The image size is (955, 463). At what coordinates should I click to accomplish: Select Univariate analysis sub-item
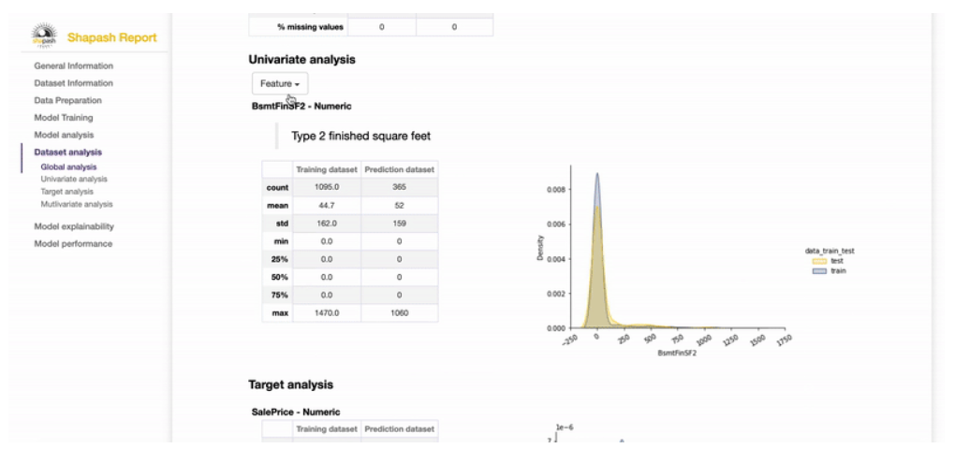click(x=74, y=180)
